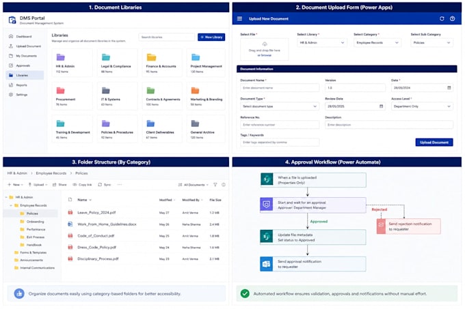This screenshot has width=465, height=309.
Task: Open the Review Date calendar icon
Action: coord(382,106)
